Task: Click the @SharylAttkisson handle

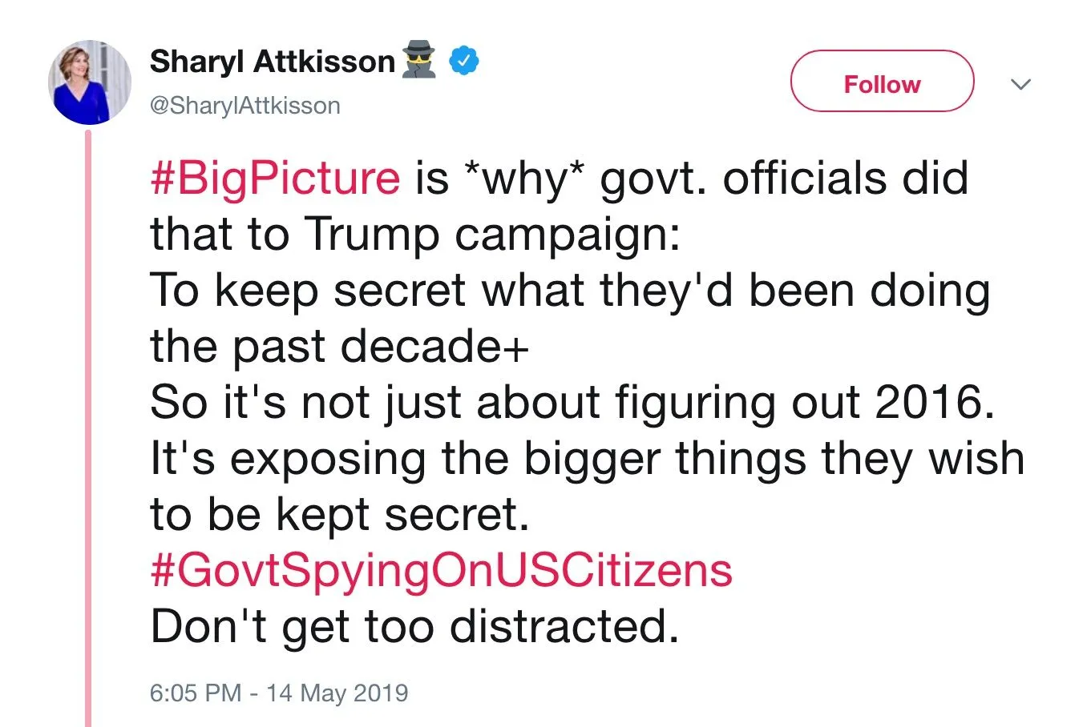Action: (x=244, y=106)
